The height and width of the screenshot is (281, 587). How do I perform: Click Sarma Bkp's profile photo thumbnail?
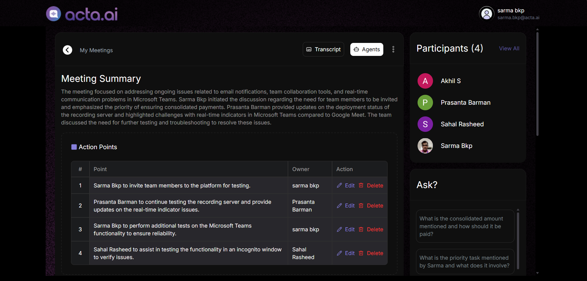click(x=425, y=145)
